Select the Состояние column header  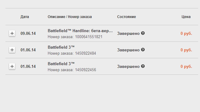126,17
